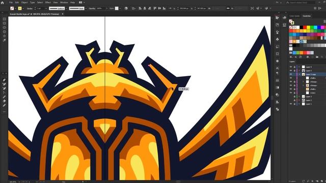This screenshot has width=326, height=183.
Task: Hide Layer 4 with its eye icon
Action: click(x=291, y=67)
